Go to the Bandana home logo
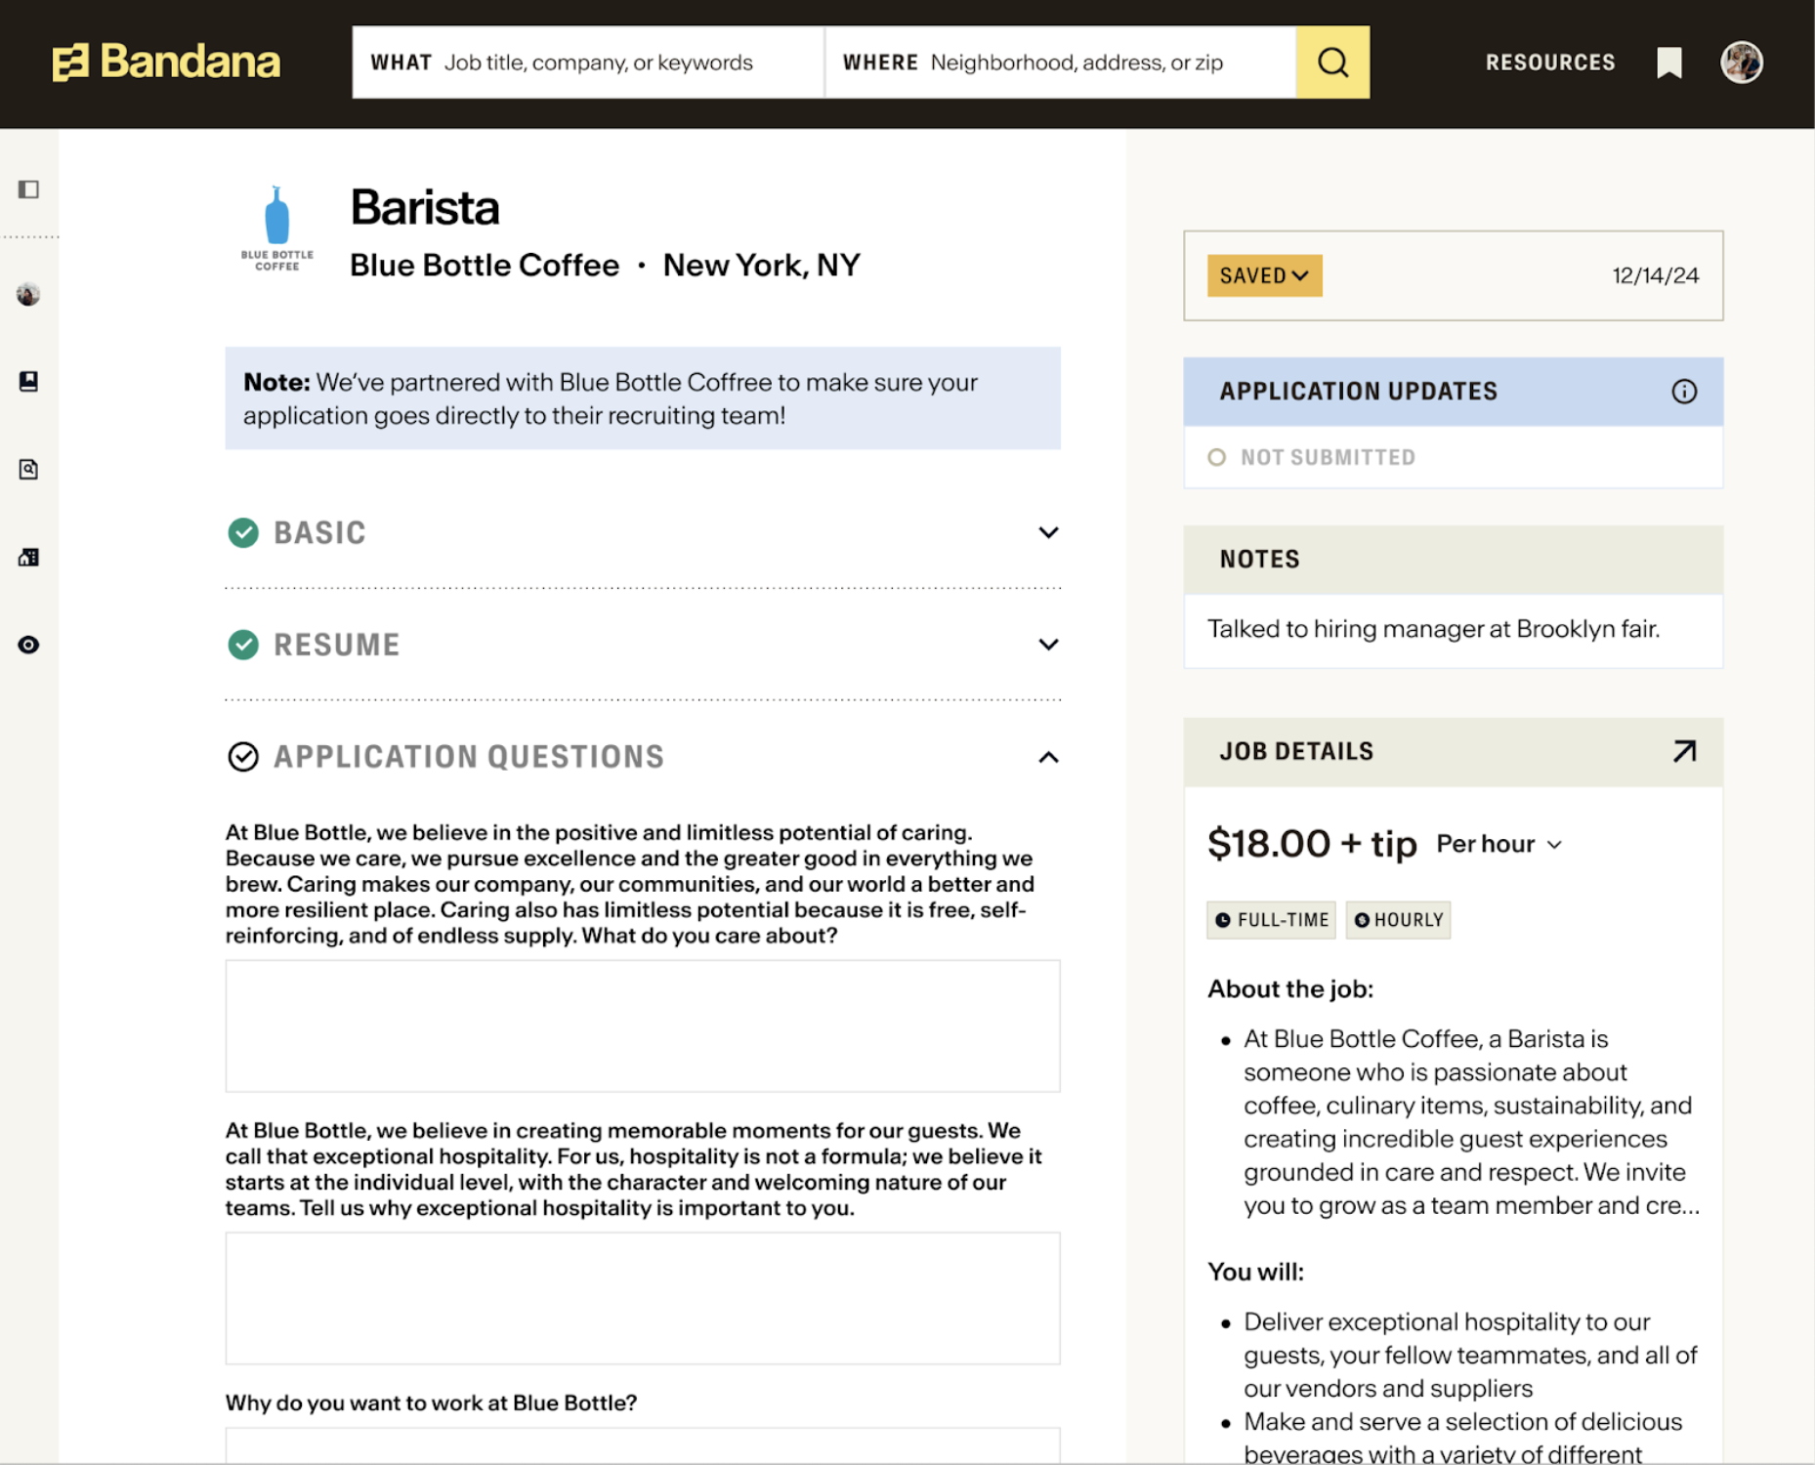The width and height of the screenshot is (1815, 1465). pyautogui.click(x=166, y=63)
